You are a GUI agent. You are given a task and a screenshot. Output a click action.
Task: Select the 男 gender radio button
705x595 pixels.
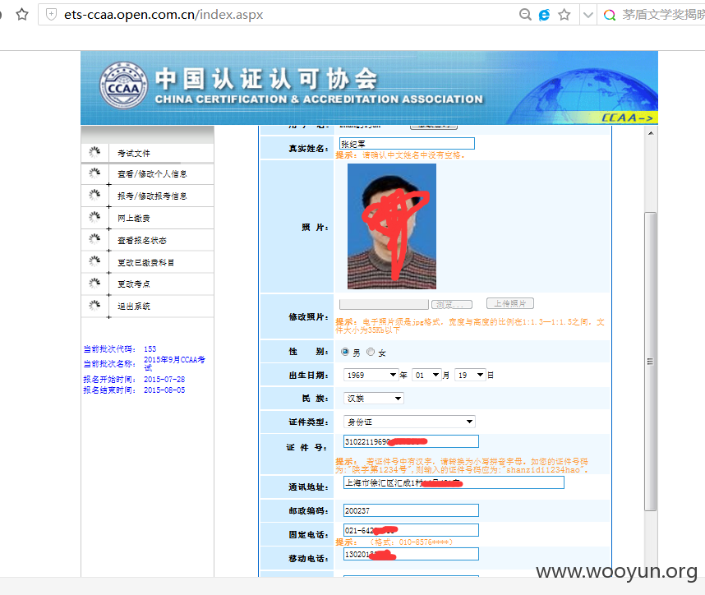(345, 352)
